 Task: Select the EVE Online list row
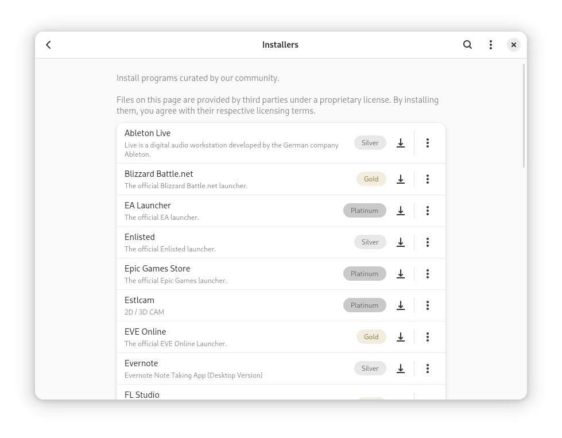pyautogui.click(x=281, y=337)
